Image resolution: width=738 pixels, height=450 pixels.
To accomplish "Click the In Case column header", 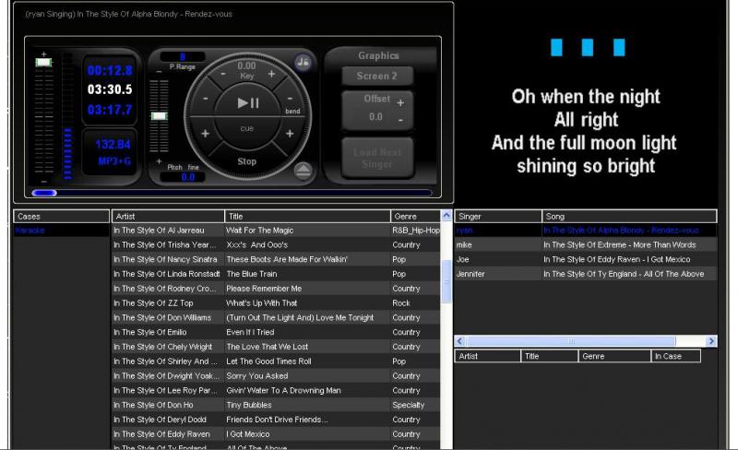I will (x=676, y=356).
